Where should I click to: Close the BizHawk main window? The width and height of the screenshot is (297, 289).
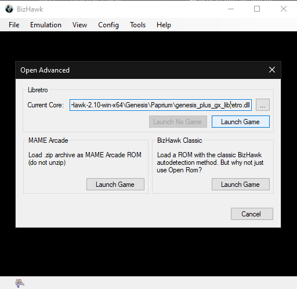click(284, 9)
